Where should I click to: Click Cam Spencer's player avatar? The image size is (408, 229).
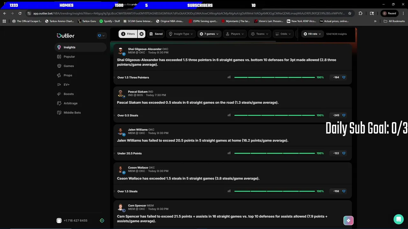coord(120,207)
